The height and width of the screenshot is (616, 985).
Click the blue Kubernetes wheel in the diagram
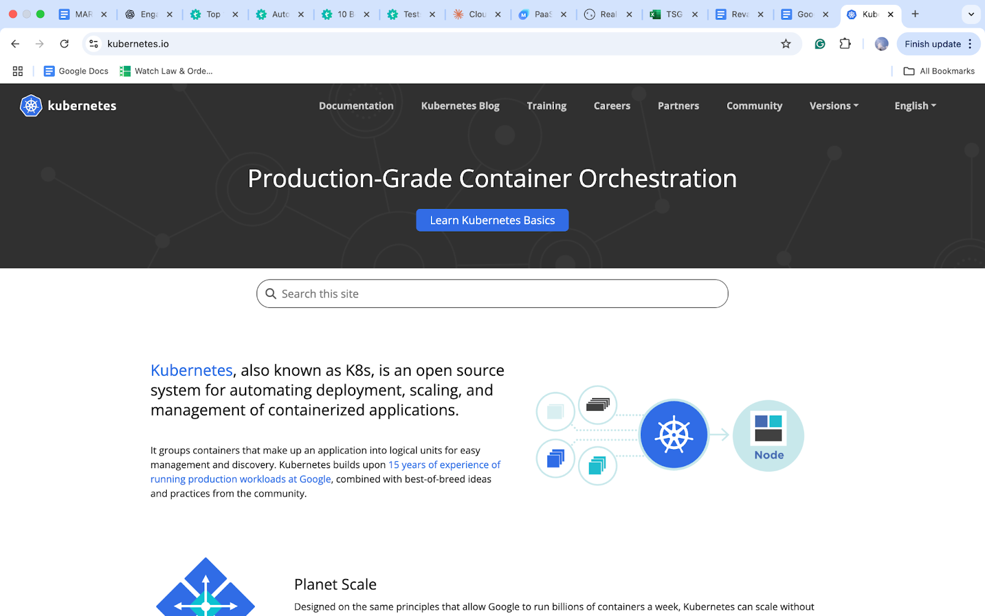coord(674,435)
